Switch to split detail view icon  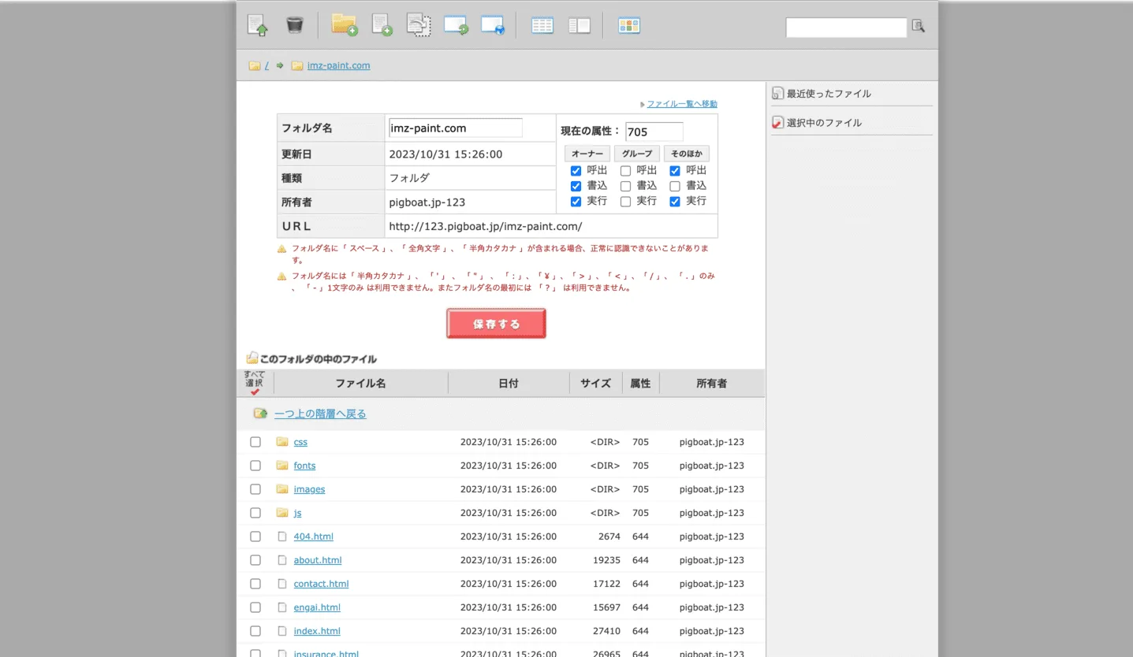click(x=580, y=25)
